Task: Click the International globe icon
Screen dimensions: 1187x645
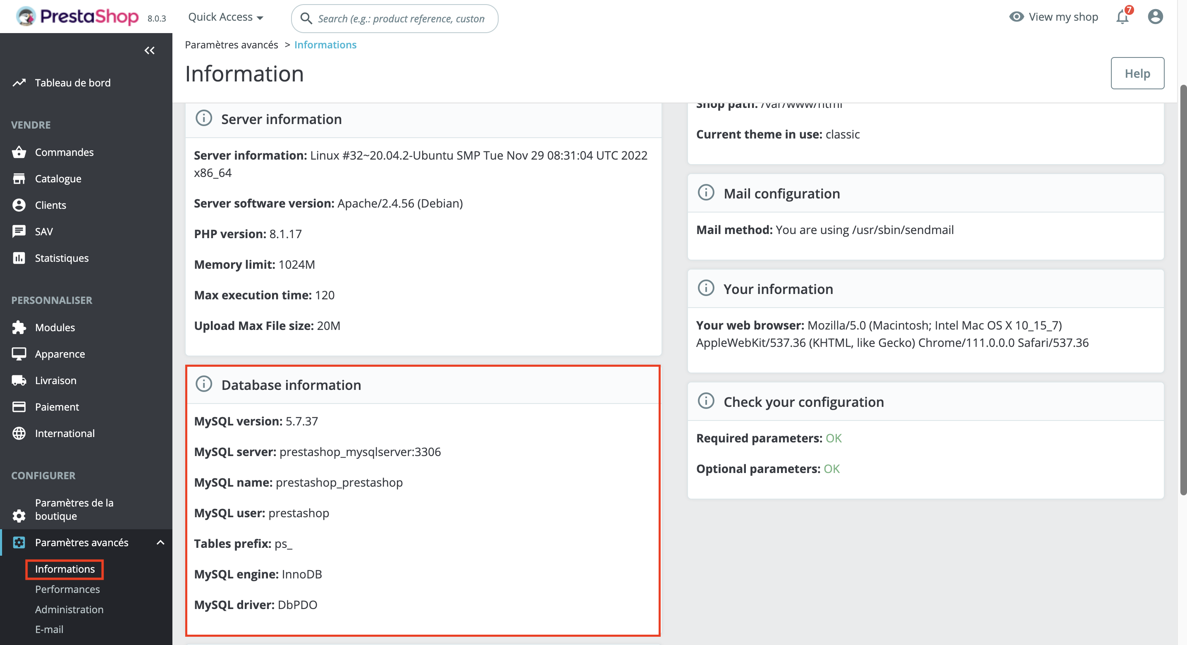Action: [x=19, y=434]
